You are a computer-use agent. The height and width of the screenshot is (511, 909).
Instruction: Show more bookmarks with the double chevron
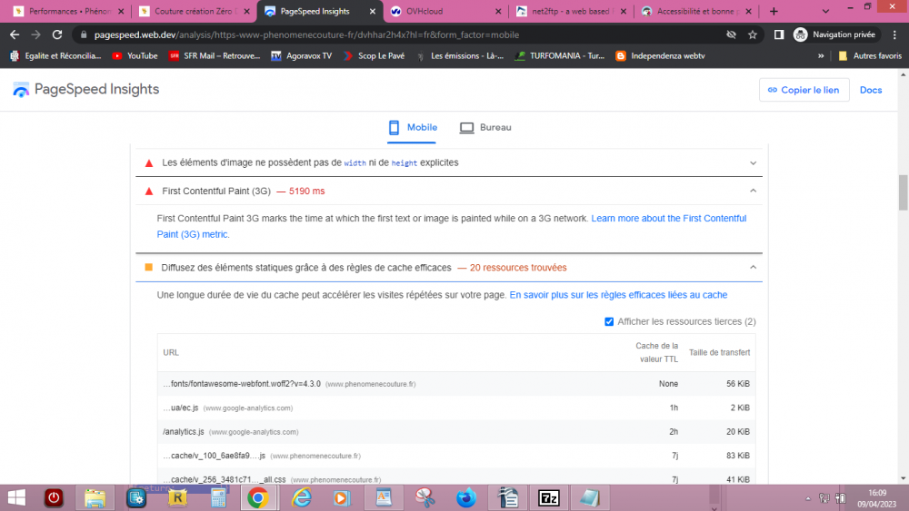(820, 56)
